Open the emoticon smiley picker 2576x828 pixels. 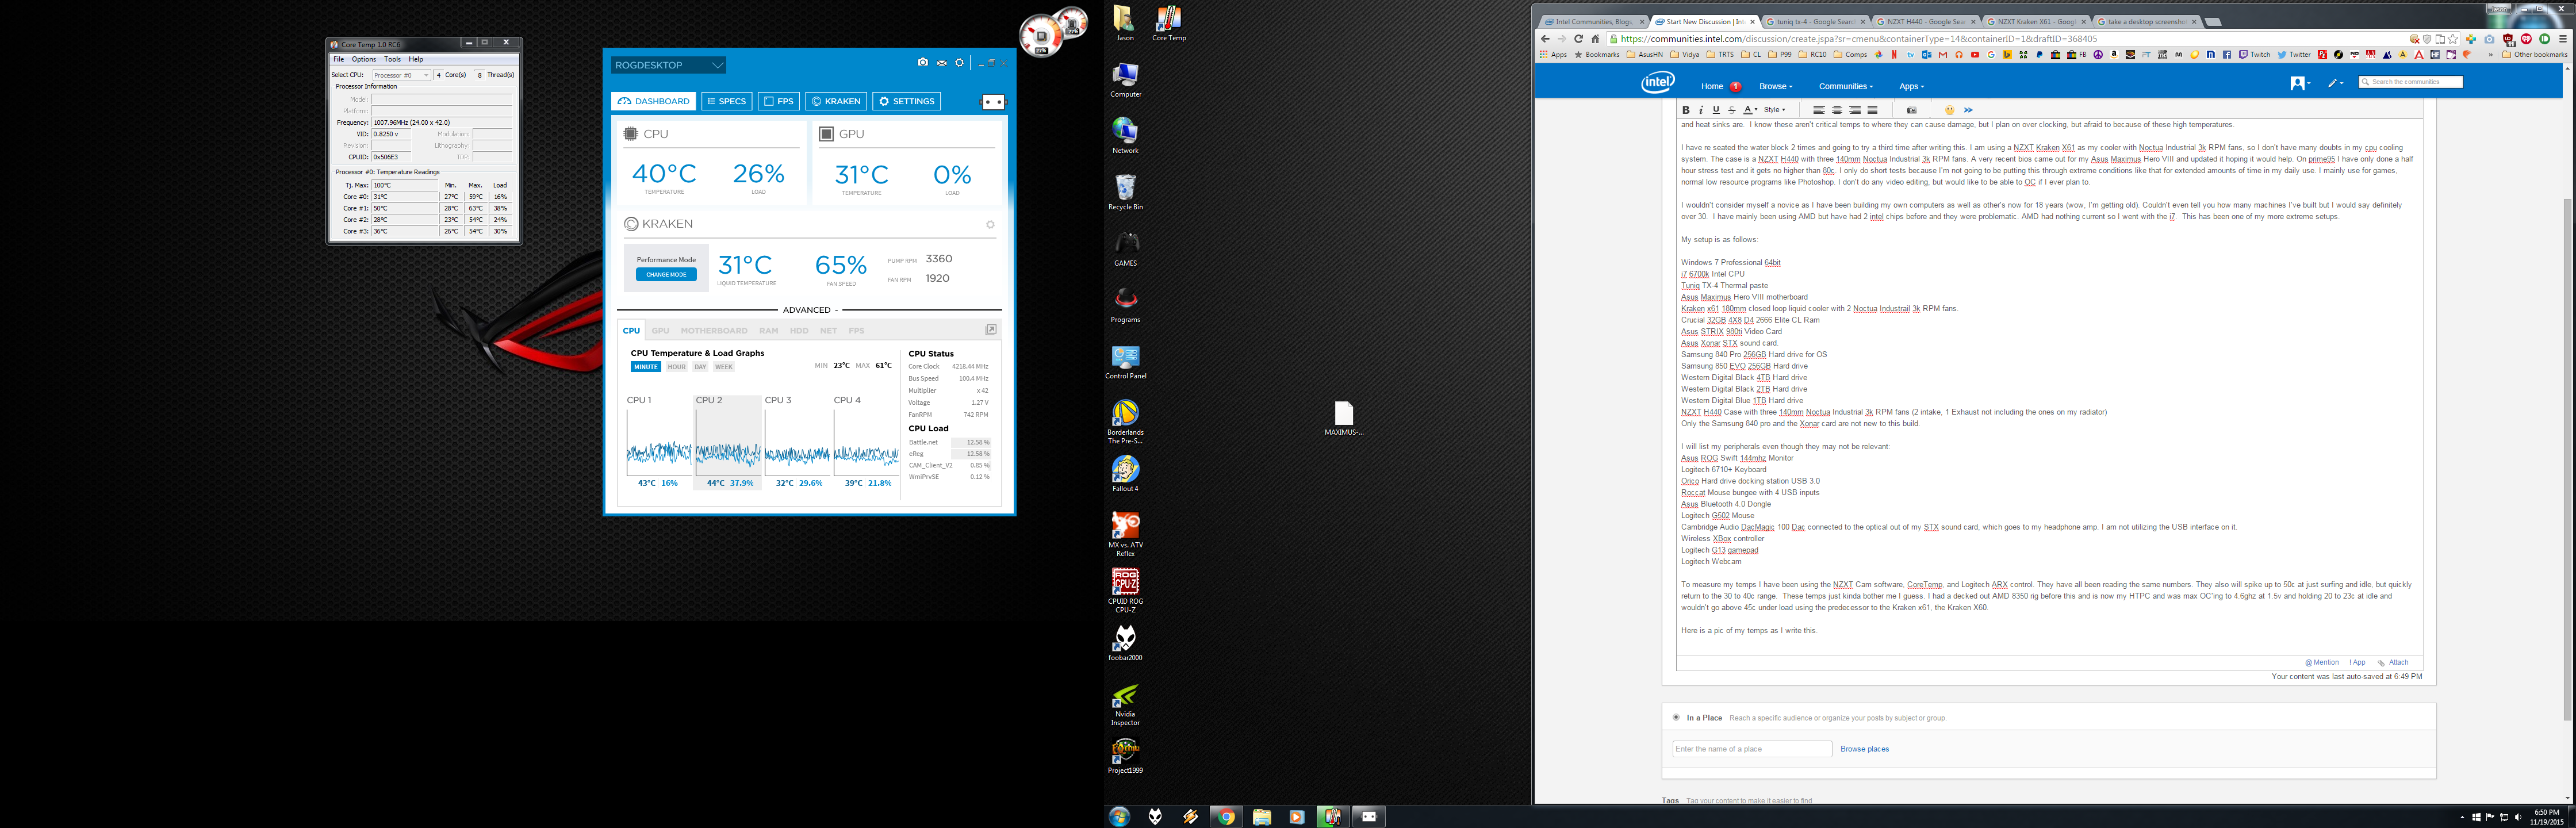tap(1949, 110)
